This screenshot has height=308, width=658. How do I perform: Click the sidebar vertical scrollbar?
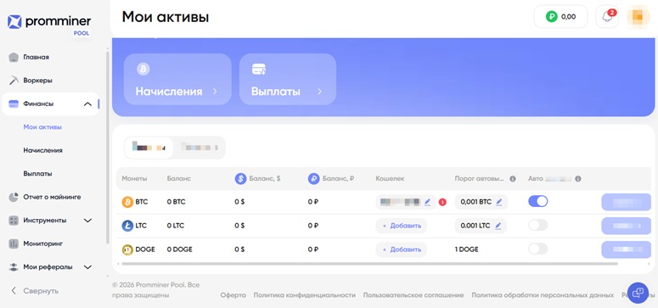[x=108, y=147]
